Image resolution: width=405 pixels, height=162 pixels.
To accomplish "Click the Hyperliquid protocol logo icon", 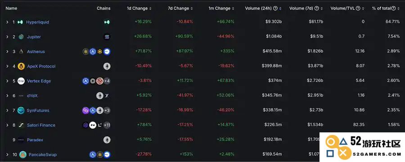I will tap(20, 22).
